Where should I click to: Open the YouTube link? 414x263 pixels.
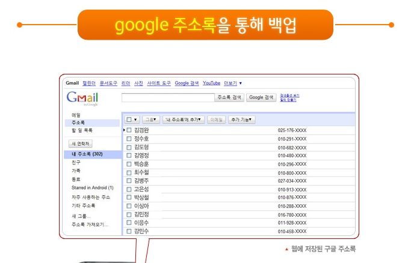click(211, 83)
